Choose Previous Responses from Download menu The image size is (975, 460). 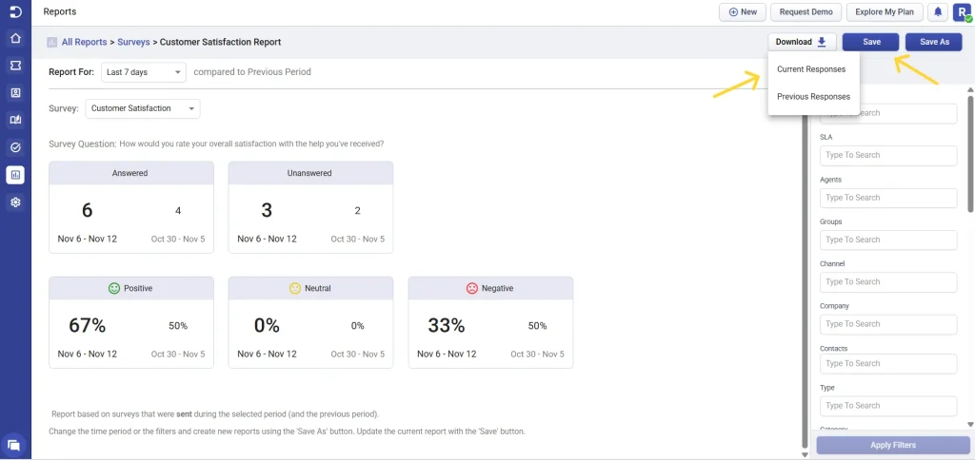(813, 97)
